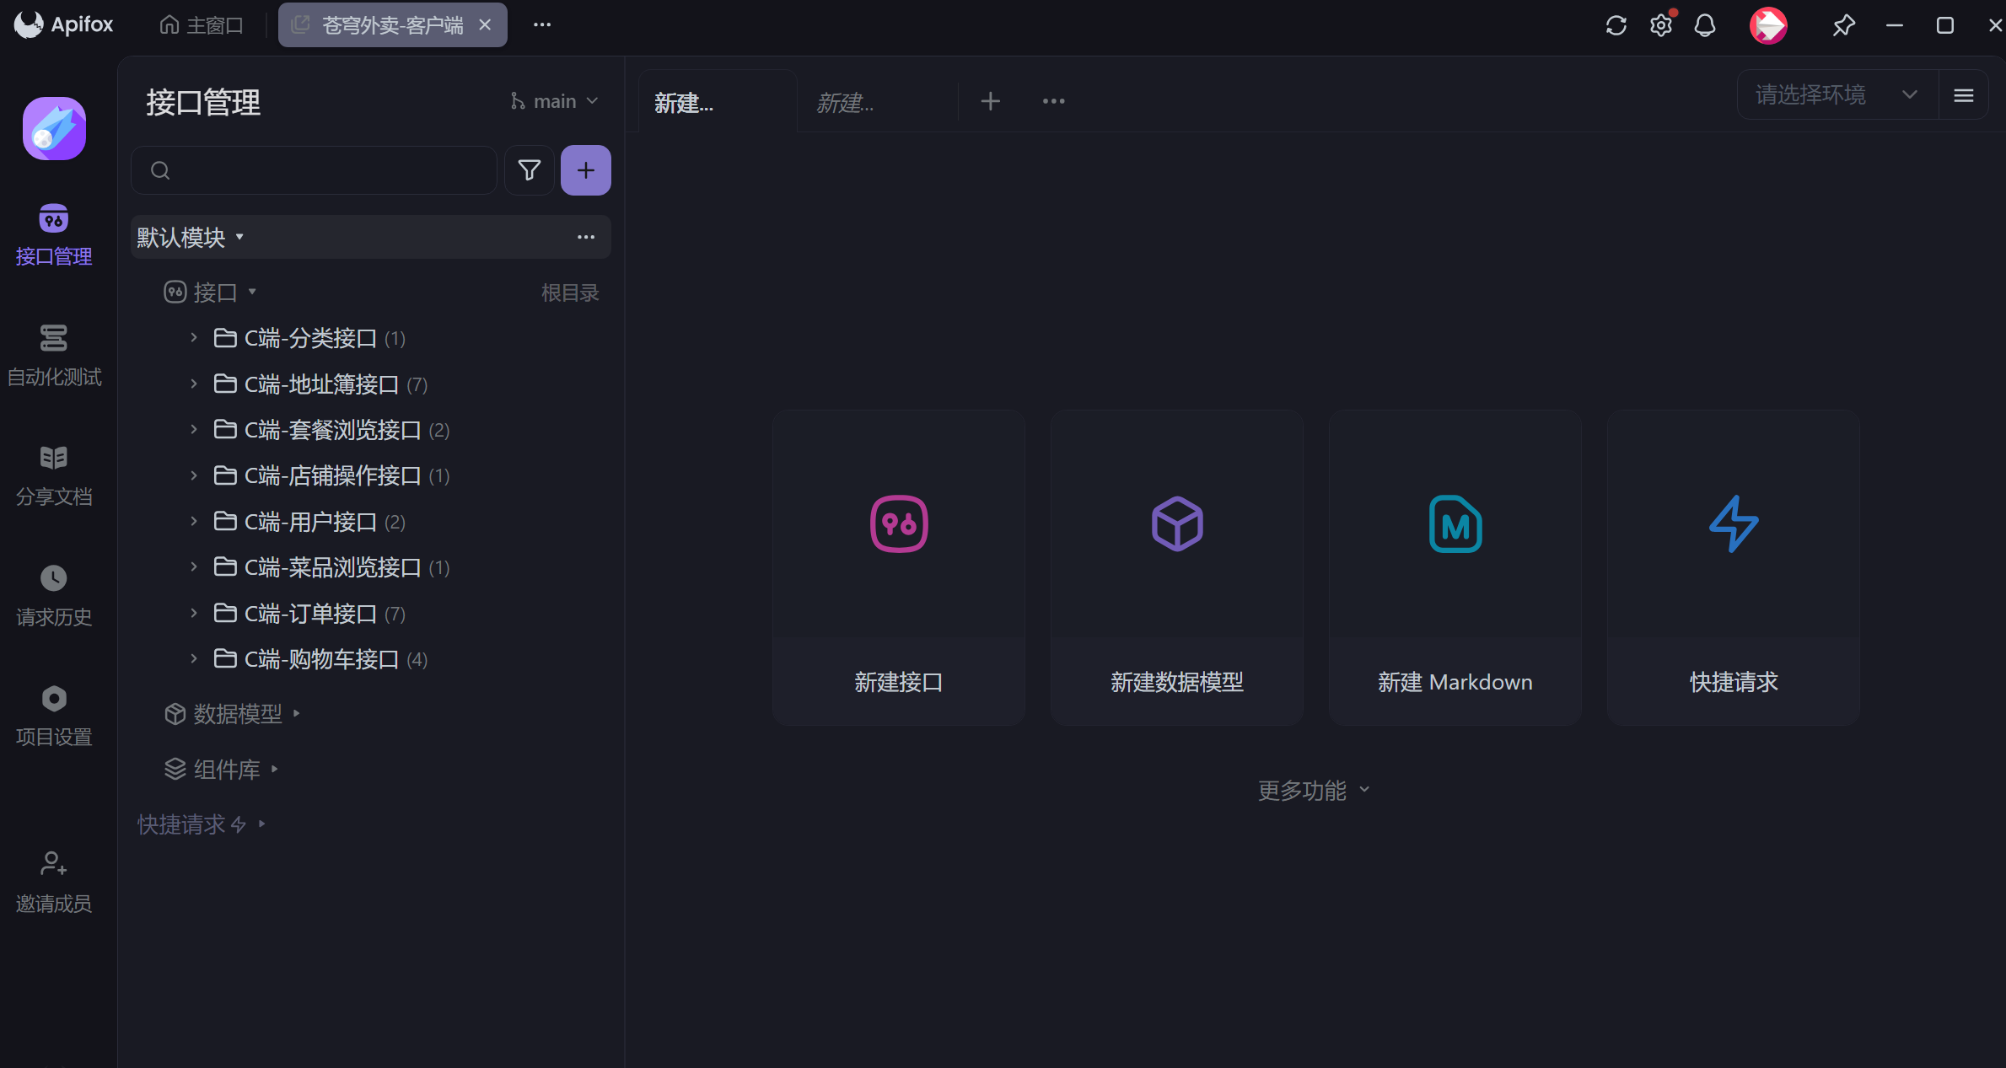This screenshot has width=2006, height=1068.
Task: Click the 新建接口 card
Action: point(898,567)
